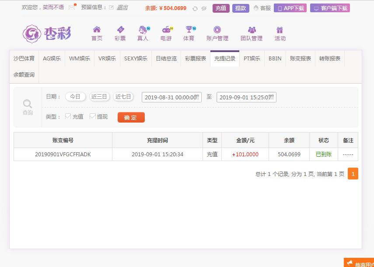Click the 确定 confirm button
The image size is (374, 267).
pos(131,117)
